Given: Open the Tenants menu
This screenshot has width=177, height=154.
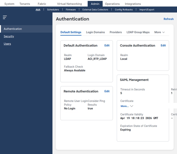Looking at the screenshot, I should pyautogui.click(x=25, y=4).
